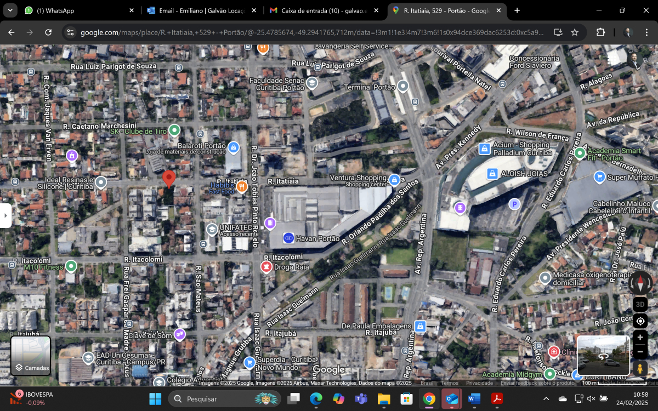
Task: Open Outlook from the taskbar
Action: point(452,398)
